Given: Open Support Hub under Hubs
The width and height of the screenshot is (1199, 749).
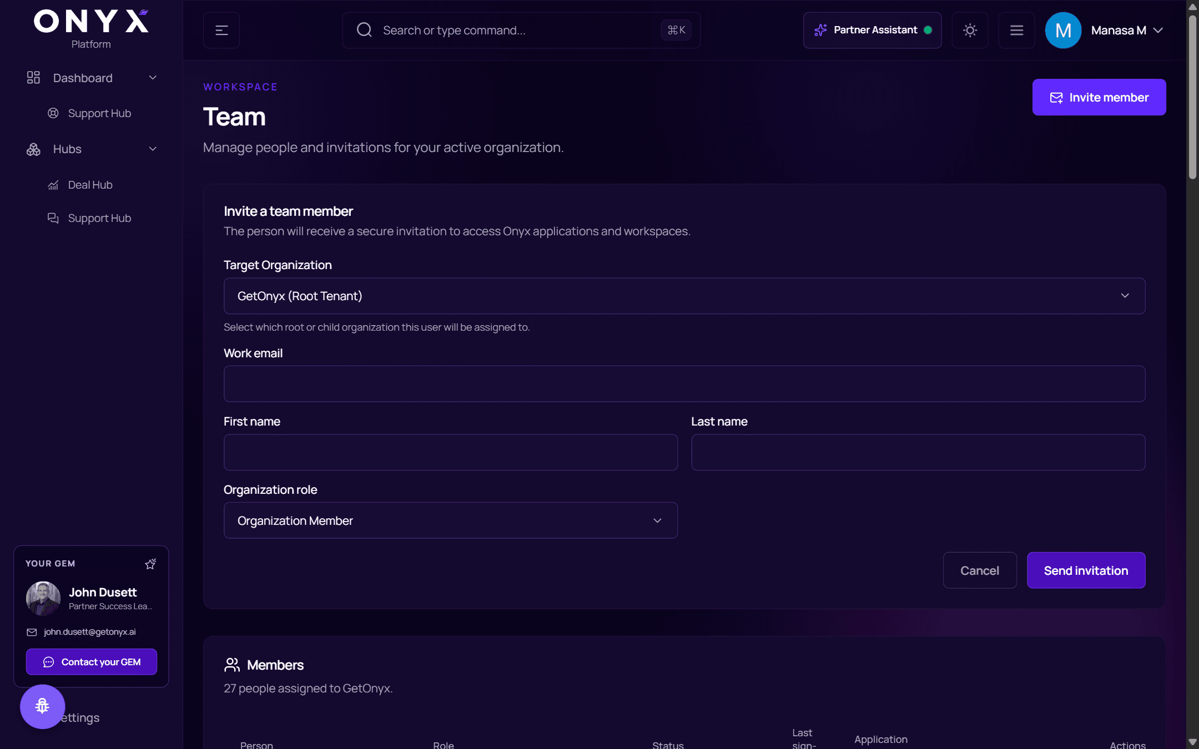Looking at the screenshot, I should pos(99,218).
